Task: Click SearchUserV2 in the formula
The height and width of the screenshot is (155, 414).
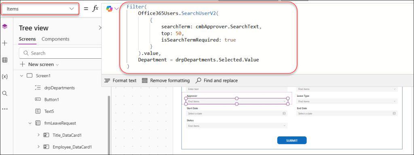Action: (x=199, y=13)
